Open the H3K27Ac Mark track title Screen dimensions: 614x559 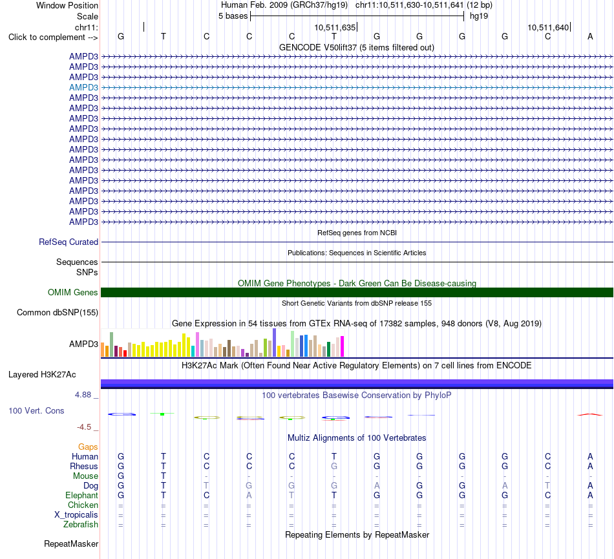tap(356, 365)
